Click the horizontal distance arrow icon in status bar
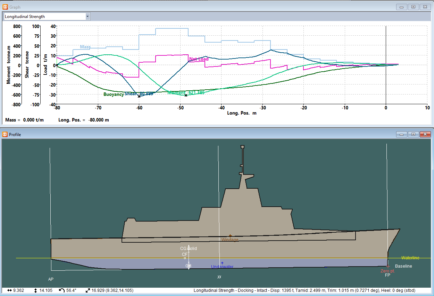 point(9,290)
